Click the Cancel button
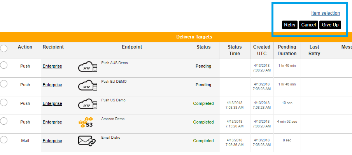Screen dimensions: 352x155 308,25
